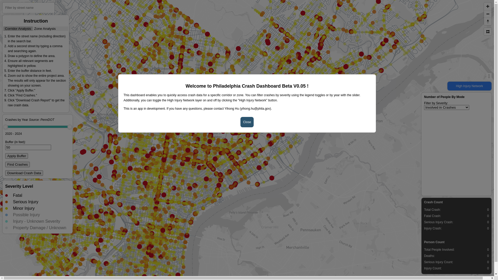
Task: Click the right handle of year slider
Action: click(x=70, y=127)
